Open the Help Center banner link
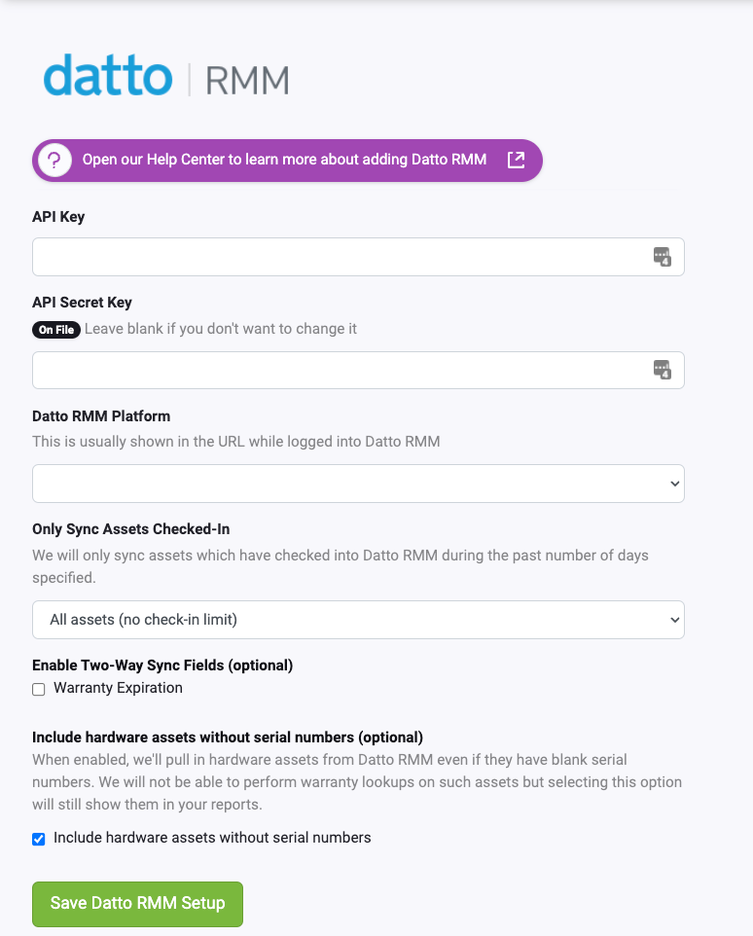The width and height of the screenshot is (753, 936). point(287,160)
